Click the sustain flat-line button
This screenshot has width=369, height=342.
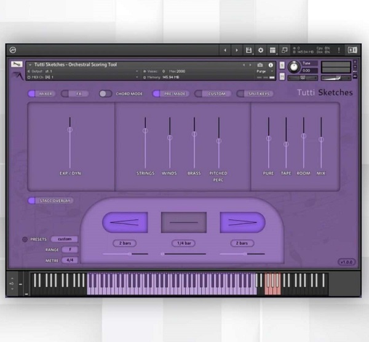click(x=184, y=223)
